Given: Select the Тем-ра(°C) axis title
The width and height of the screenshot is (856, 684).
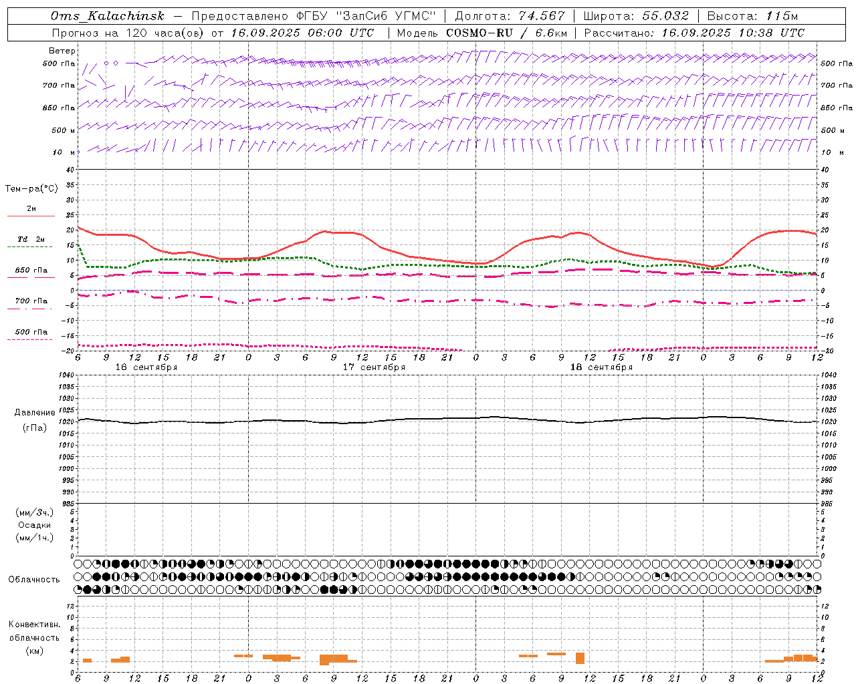Looking at the screenshot, I should coord(31,189).
